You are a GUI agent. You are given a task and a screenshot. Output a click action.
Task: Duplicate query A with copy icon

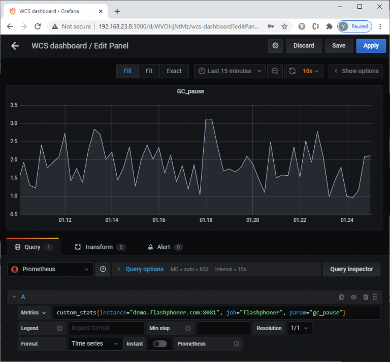[342, 297]
